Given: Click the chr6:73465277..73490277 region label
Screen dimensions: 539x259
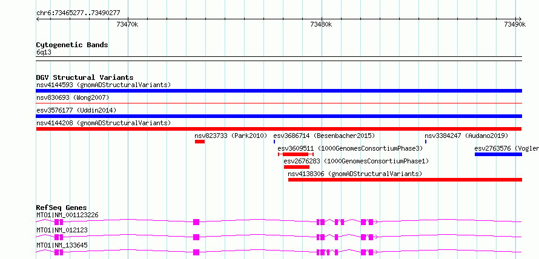Looking at the screenshot, I should point(78,13).
